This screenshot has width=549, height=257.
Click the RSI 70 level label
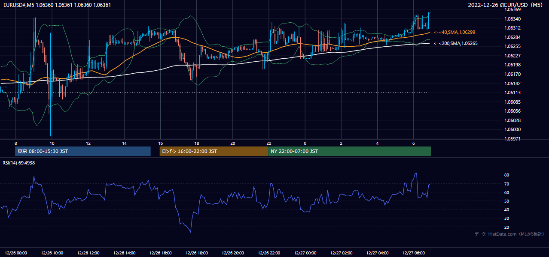click(x=506, y=184)
